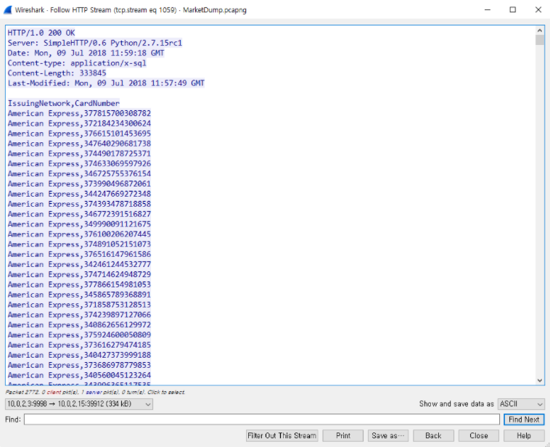The image size is (550, 447).
Task: Close the dialog with the Close button
Action: 478,435
